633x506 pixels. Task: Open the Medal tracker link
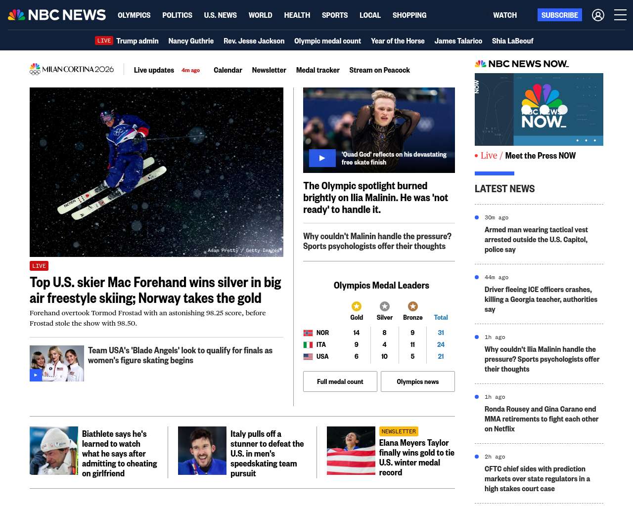click(x=317, y=70)
